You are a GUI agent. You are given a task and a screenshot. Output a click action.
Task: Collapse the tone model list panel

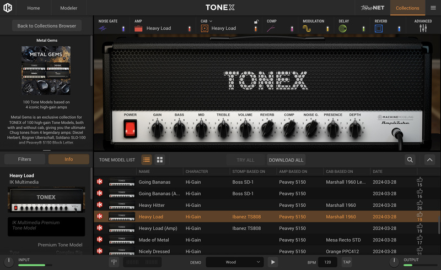tap(429, 159)
